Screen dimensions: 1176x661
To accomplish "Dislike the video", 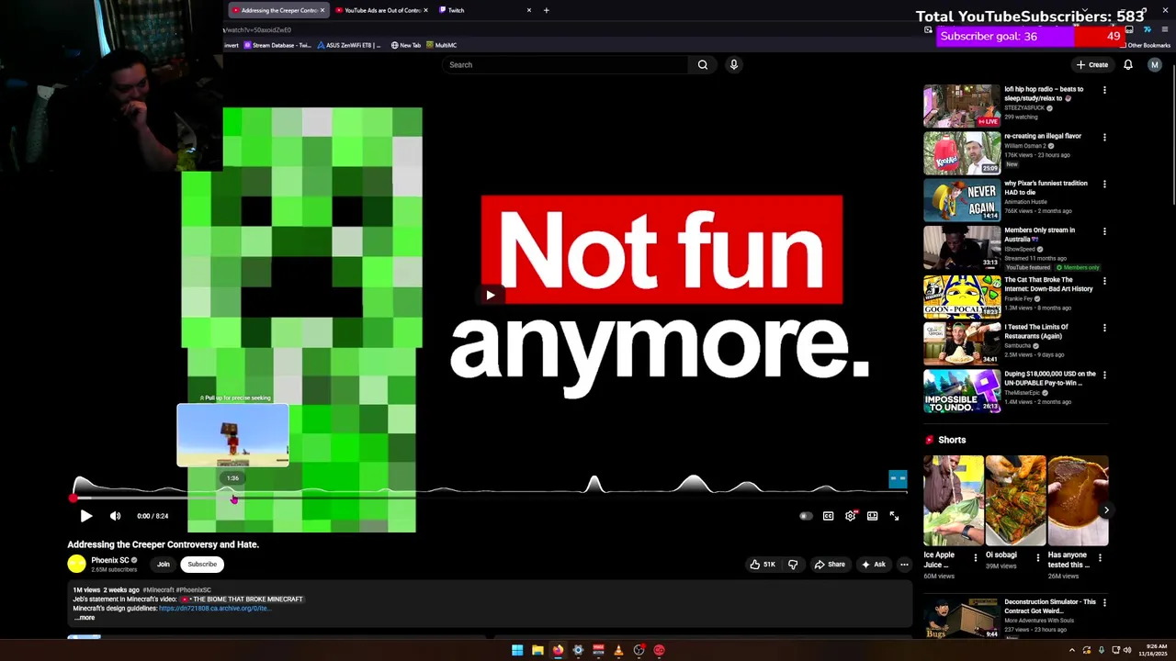I will coord(793,565).
